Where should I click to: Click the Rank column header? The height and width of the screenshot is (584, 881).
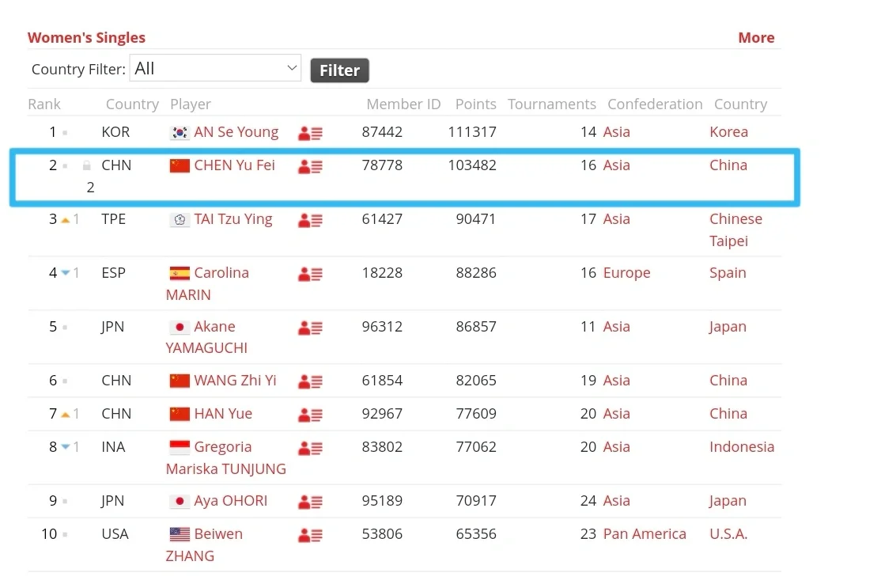coord(44,104)
